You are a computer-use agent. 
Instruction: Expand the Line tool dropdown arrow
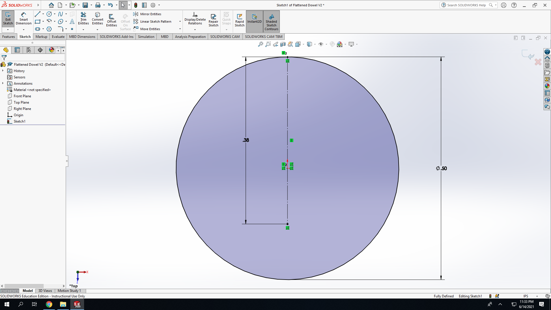click(43, 14)
